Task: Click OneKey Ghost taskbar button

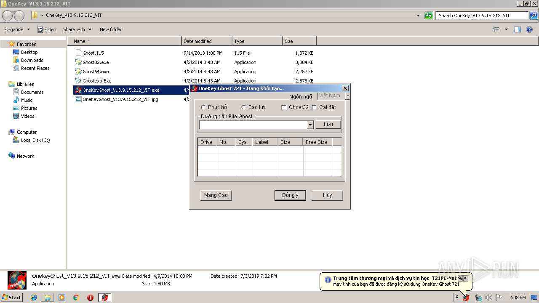Action: click(105, 298)
